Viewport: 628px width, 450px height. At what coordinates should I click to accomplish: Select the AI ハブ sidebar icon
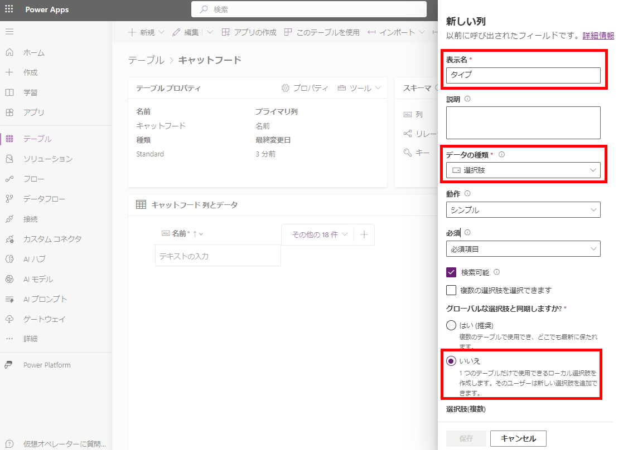9,259
